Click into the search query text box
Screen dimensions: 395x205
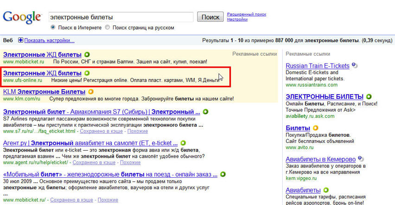pos(121,17)
